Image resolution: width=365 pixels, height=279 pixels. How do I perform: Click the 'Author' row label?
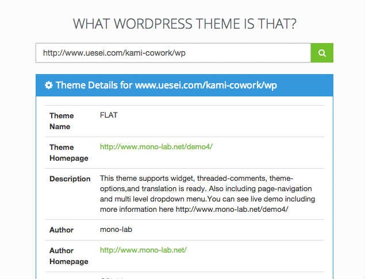(62, 230)
